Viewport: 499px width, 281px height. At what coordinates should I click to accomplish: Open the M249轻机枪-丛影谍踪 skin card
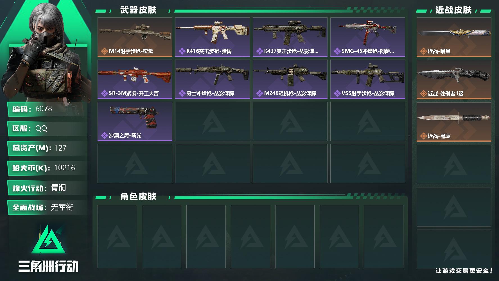290,79
